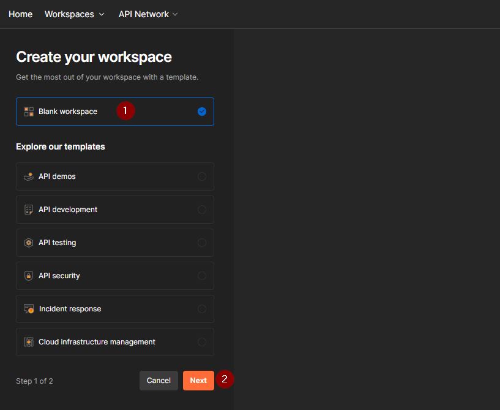
Task: Select the API security radio button
Action: pyautogui.click(x=202, y=276)
